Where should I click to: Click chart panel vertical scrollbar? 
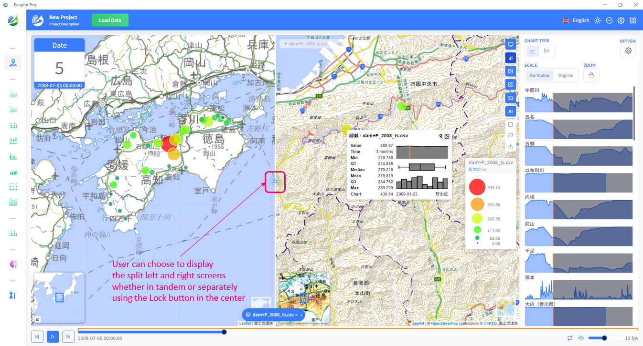click(x=634, y=113)
